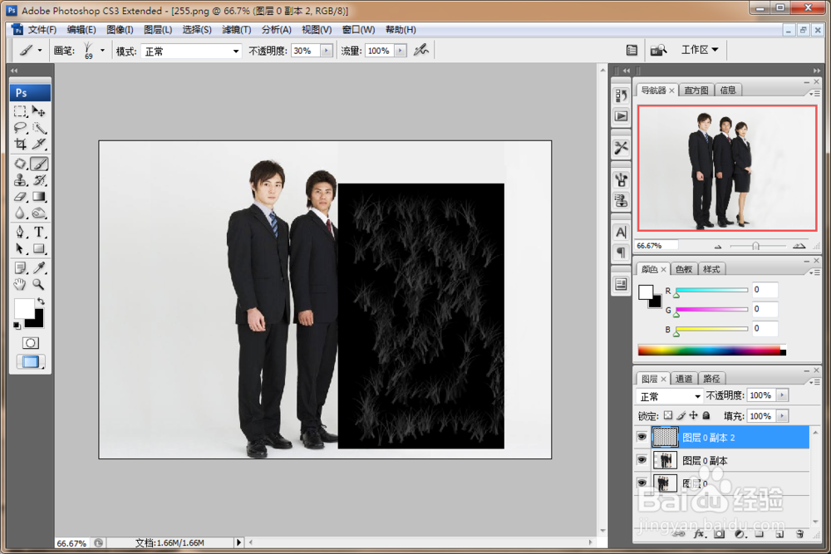831x554 pixels.
Task: Toggle lock transparent pixels
Action: (x=668, y=416)
